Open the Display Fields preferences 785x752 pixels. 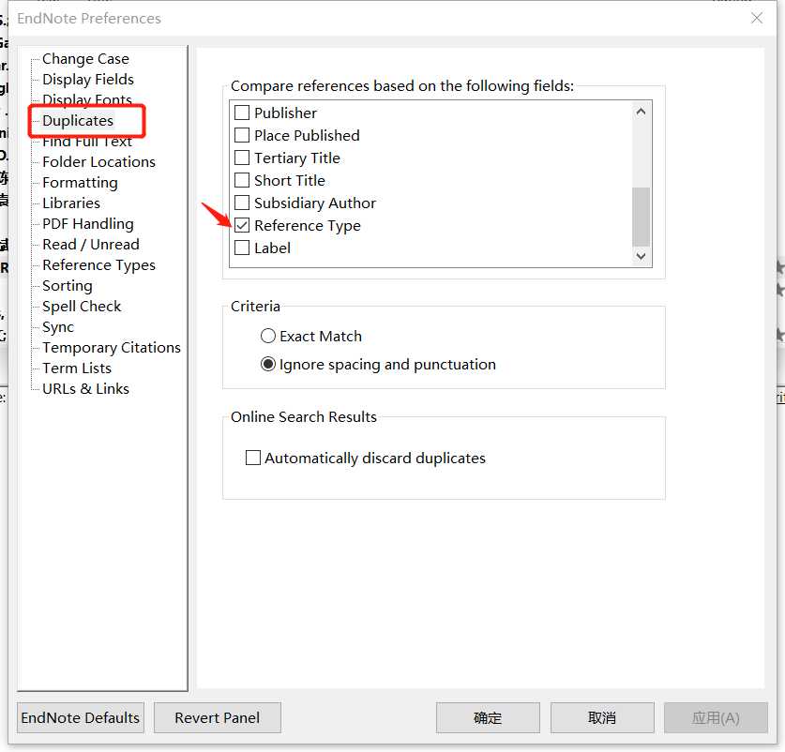pyautogui.click(x=88, y=80)
